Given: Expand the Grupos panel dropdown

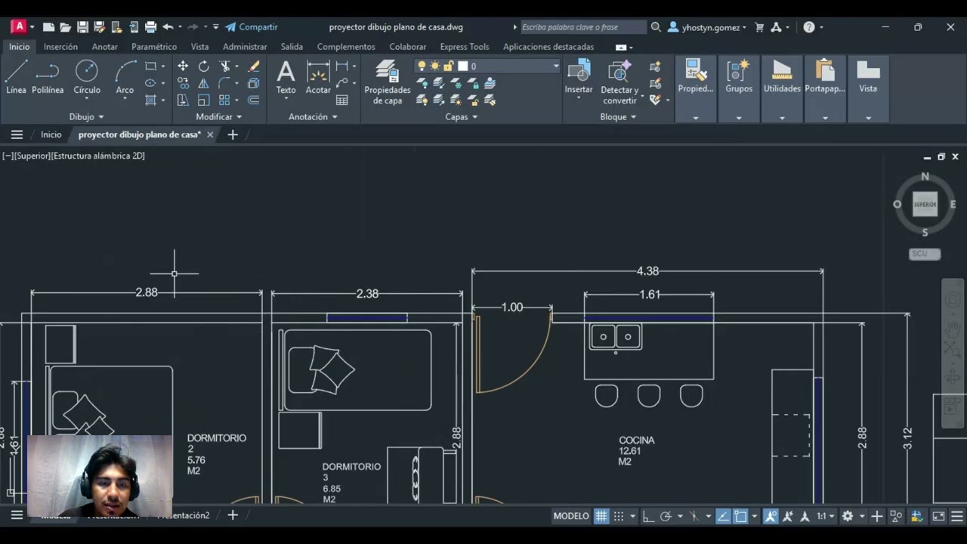Looking at the screenshot, I should click(x=739, y=118).
